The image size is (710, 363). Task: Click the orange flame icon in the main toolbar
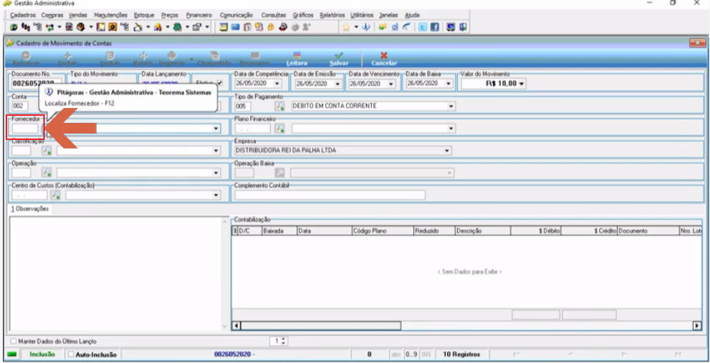[x=271, y=27]
